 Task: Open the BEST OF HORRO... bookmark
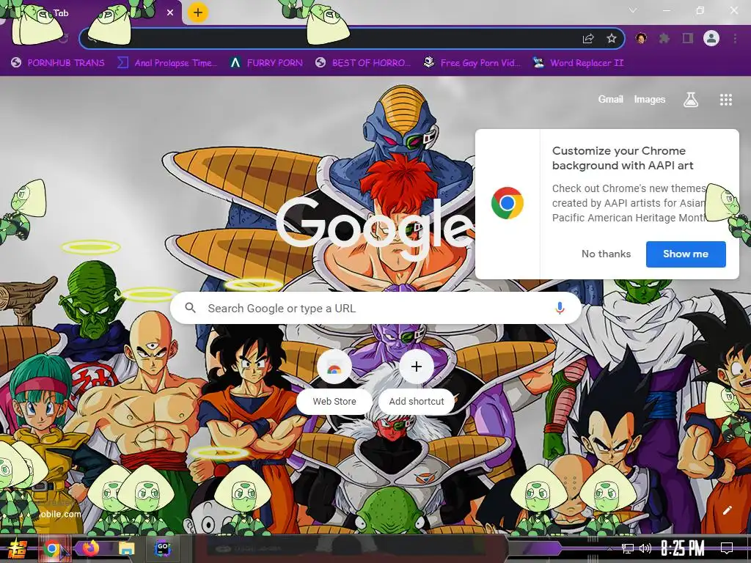(362, 63)
